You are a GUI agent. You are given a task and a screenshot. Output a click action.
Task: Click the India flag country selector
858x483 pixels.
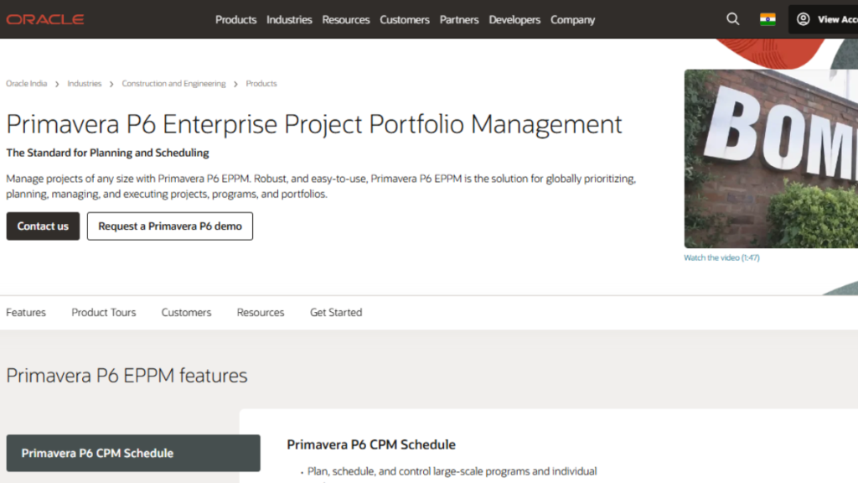(768, 18)
